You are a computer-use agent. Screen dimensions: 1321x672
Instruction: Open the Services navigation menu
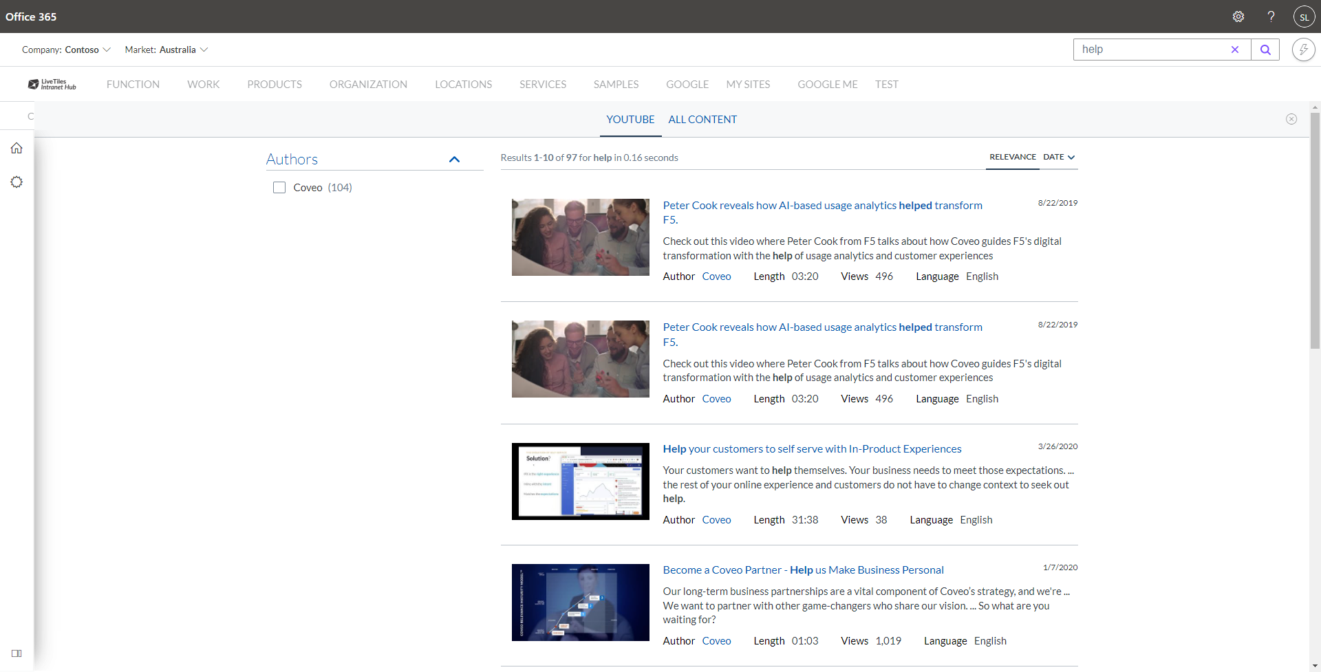click(543, 84)
